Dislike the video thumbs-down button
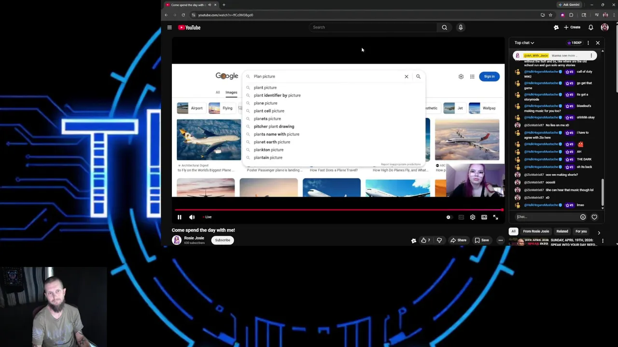The width and height of the screenshot is (618, 347). tap(439, 240)
